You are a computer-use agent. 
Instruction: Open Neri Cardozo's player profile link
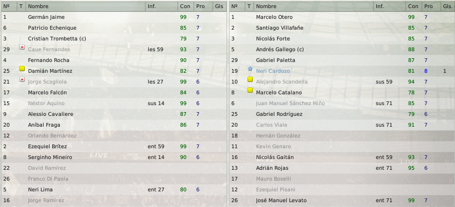click(x=273, y=71)
